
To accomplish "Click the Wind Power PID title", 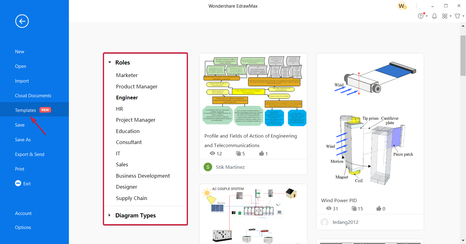I will [x=339, y=200].
